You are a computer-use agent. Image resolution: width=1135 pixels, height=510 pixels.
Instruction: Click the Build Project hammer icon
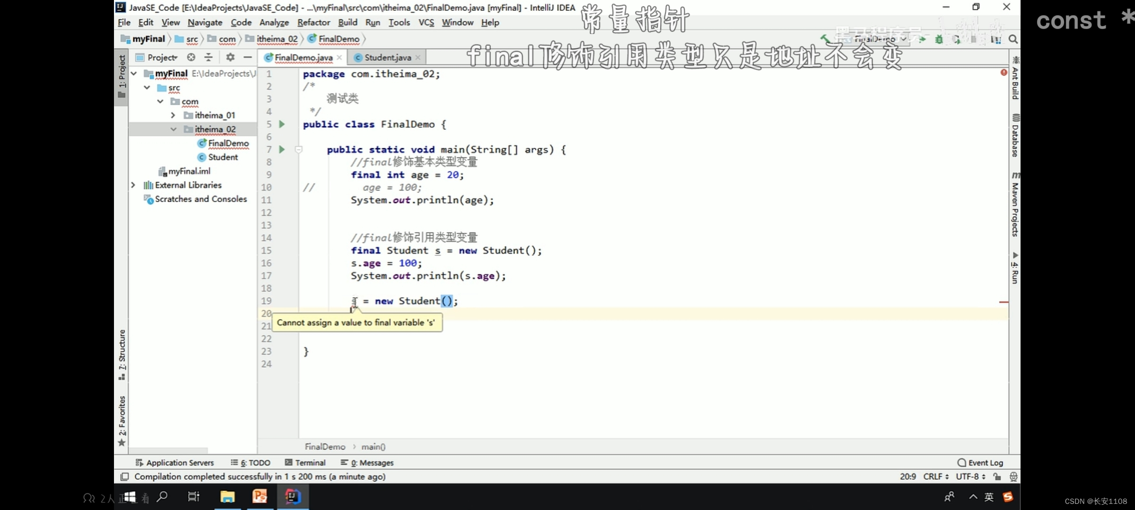[825, 39]
